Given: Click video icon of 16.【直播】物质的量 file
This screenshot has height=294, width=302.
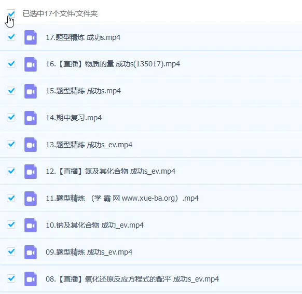Looking at the screenshot, I should pos(31,64).
